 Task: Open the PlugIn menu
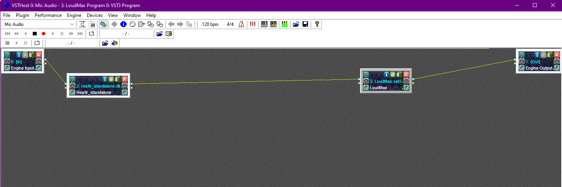point(22,15)
